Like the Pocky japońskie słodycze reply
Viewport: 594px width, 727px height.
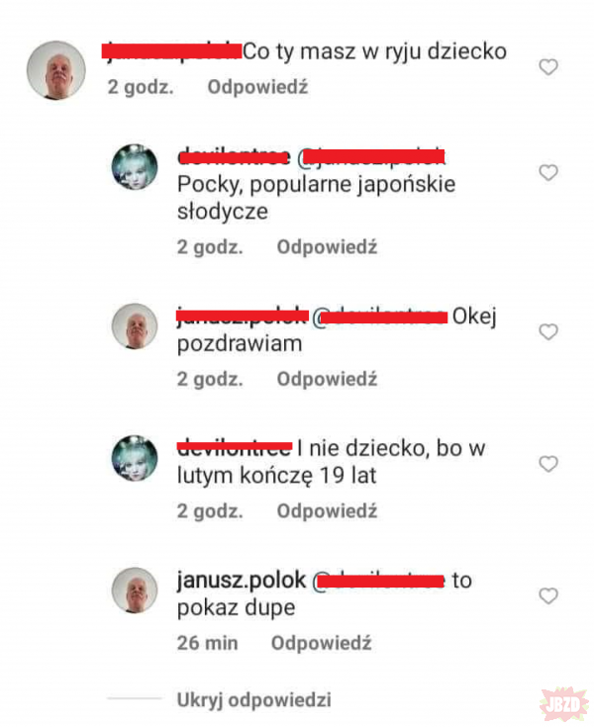pyautogui.click(x=548, y=172)
